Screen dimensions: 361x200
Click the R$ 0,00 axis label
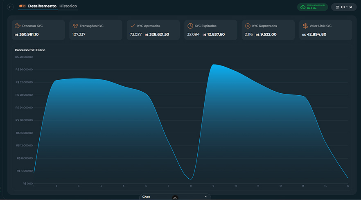[x=28, y=183]
